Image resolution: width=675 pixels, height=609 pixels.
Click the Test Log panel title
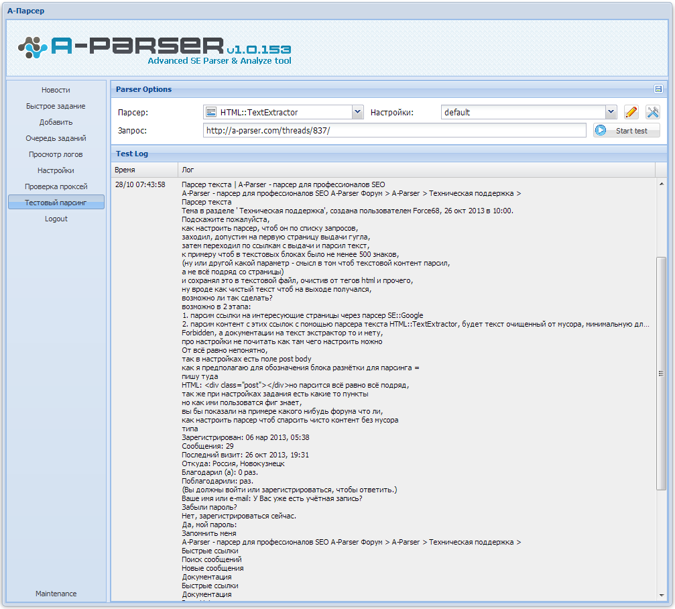[x=132, y=154]
